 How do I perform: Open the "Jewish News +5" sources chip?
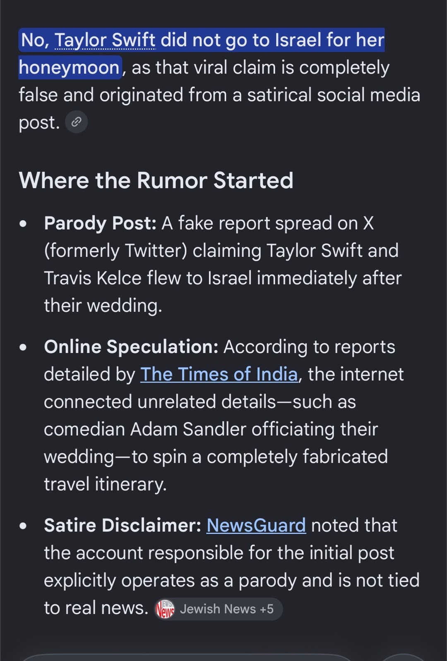[218, 609]
